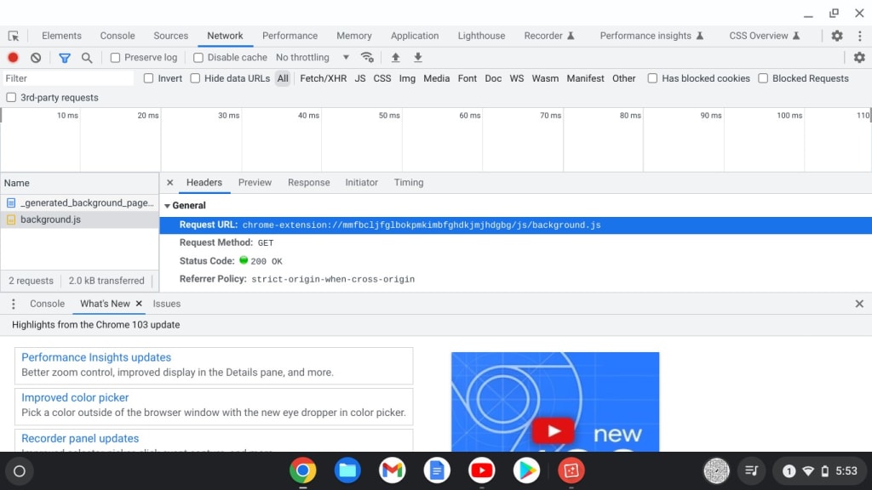Enable Preserve log checkbox
This screenshot has height=490, width=872.
coord(115,58)
